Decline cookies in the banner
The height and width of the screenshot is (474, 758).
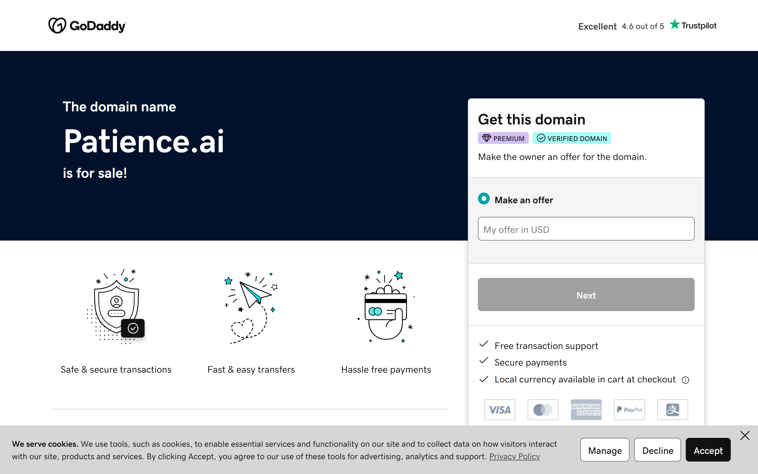(657, 450)
